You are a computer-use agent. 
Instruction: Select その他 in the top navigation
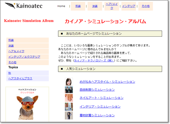tap(145, 6)
